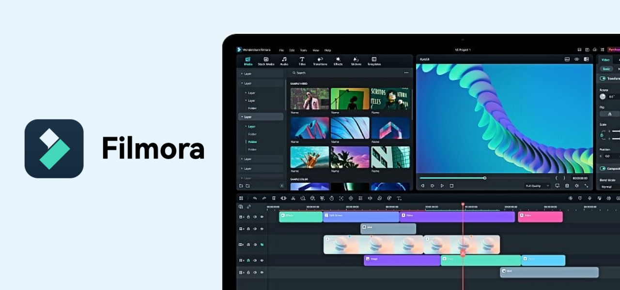Open the Effects library icon
The height and width of the screenshot is (290, 620).
[338, 59]
